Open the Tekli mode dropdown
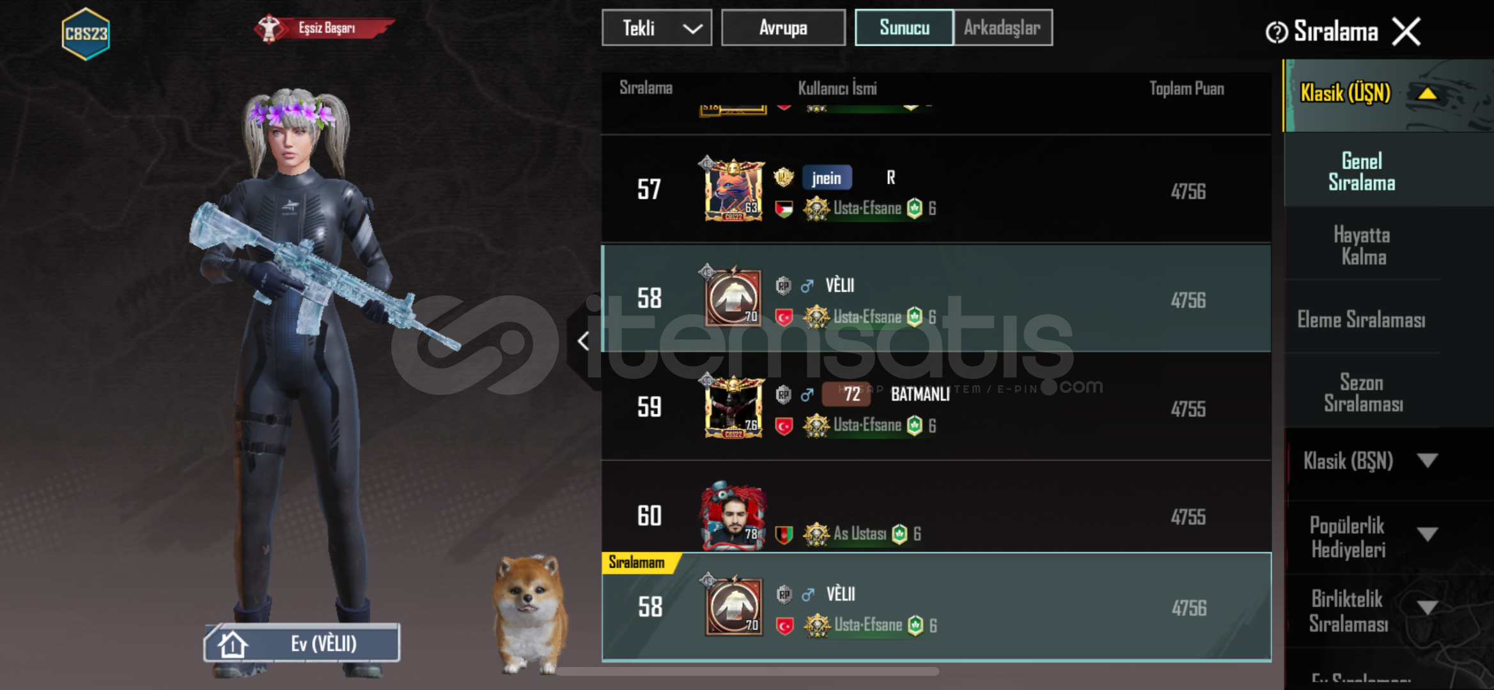 [657, 28]
